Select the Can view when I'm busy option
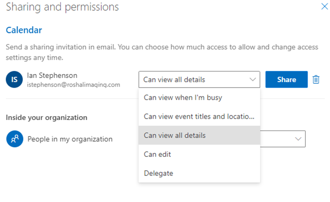This screenshot has height=202, width=330. pos(183,98)
